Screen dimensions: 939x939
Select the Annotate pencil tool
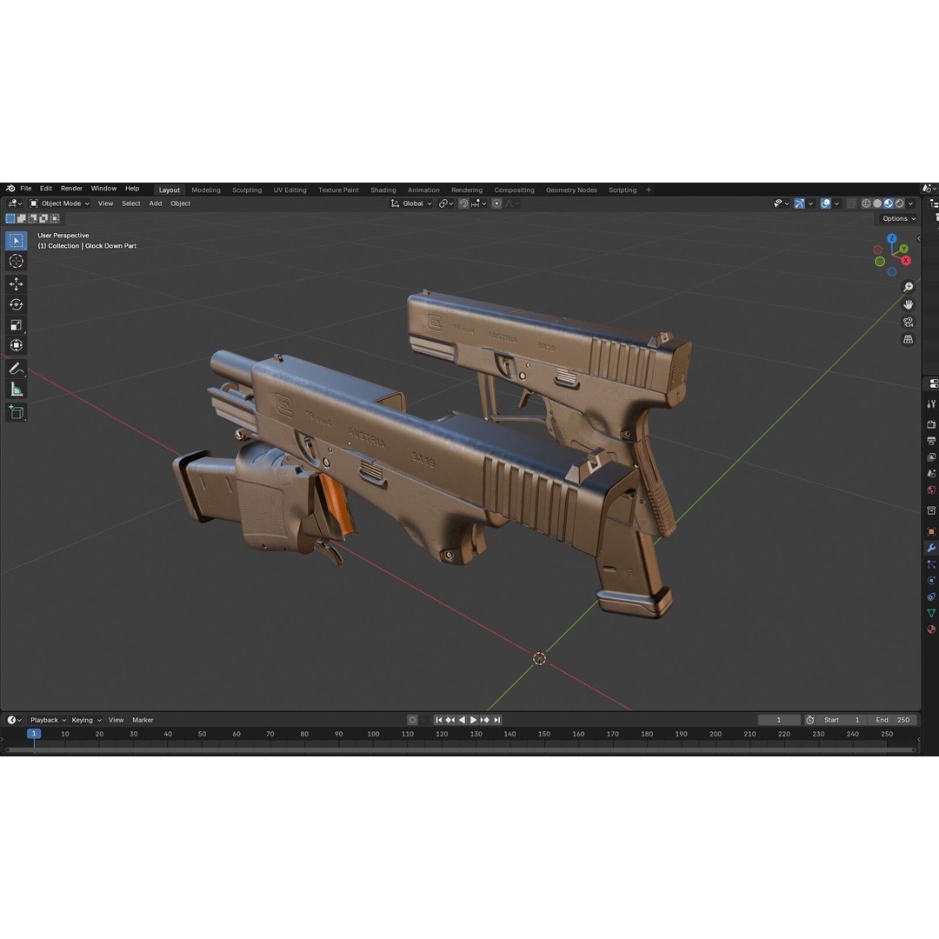pos(17,369)
